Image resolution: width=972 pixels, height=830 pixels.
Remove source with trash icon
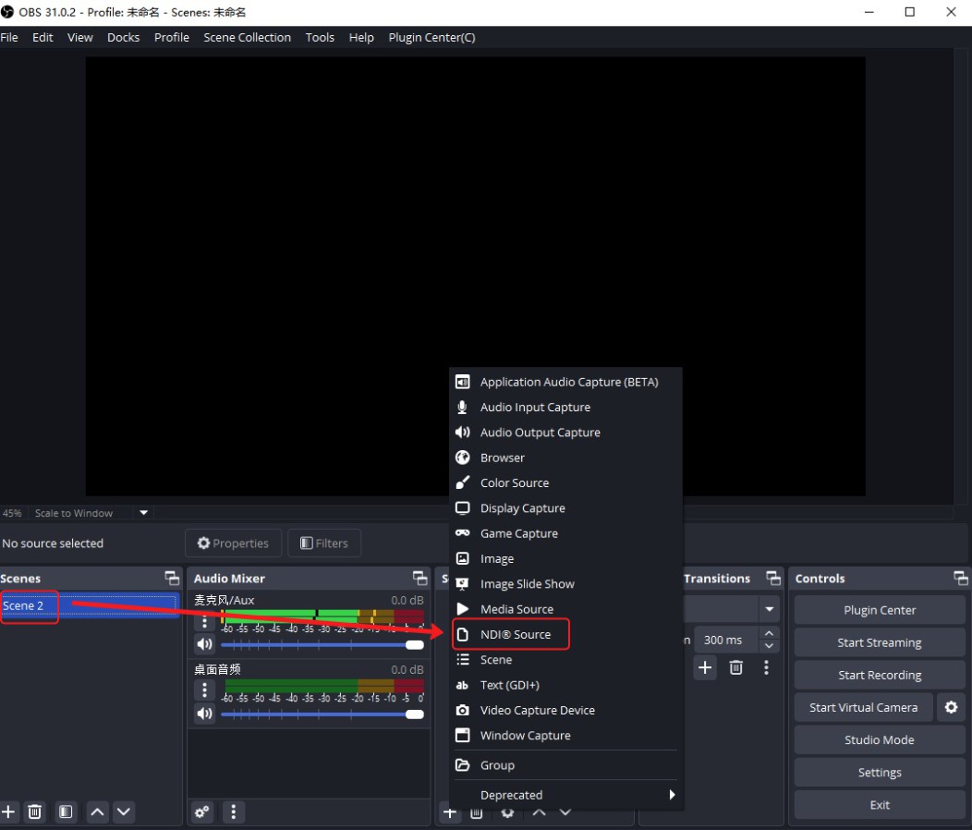point(476,812)
